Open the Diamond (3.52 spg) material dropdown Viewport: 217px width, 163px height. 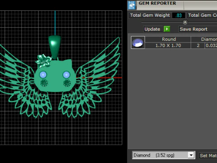pos(164,155)
